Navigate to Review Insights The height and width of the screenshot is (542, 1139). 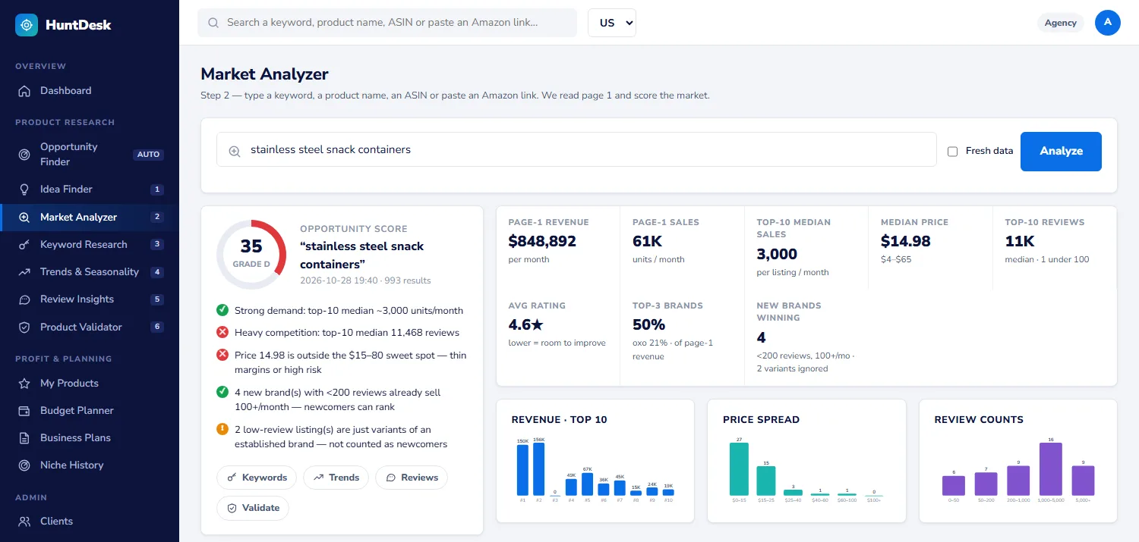tap(90, 299)
